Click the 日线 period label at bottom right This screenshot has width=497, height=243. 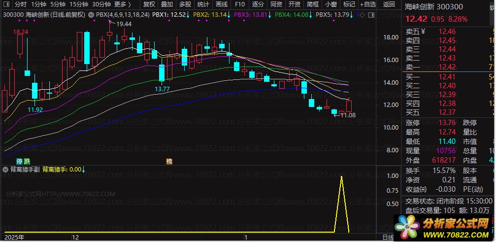coord(388,238)
